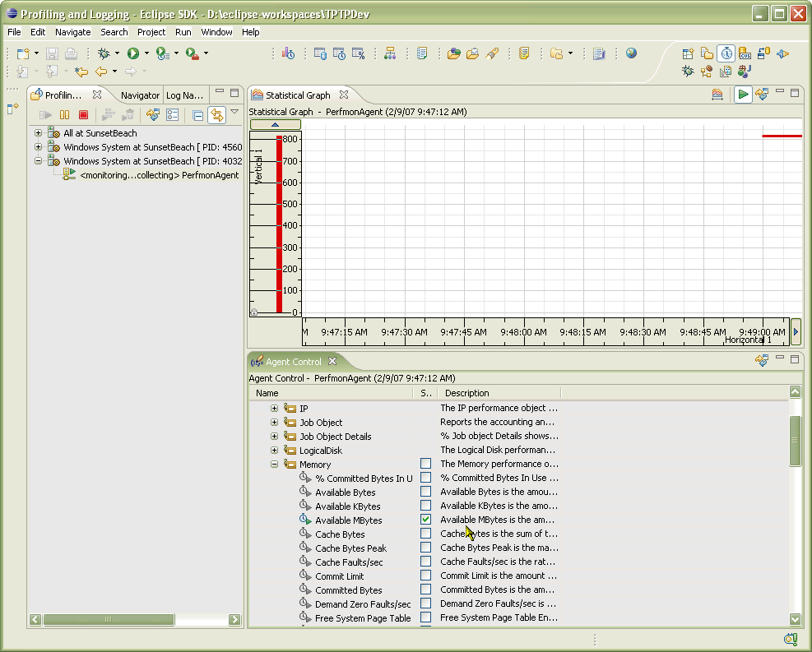The height and width of the screenshot is (652, 812).
Task: Click the Agent Control vertical scrollbar thumb
Action: [795, 441]
